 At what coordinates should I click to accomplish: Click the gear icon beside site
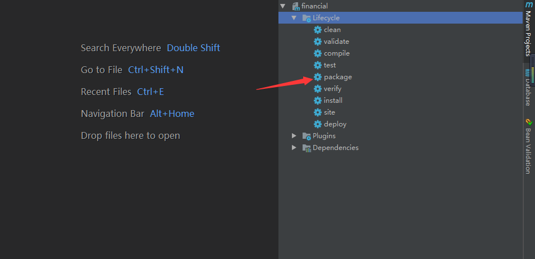pyautogui.click(x=318, y=112)
